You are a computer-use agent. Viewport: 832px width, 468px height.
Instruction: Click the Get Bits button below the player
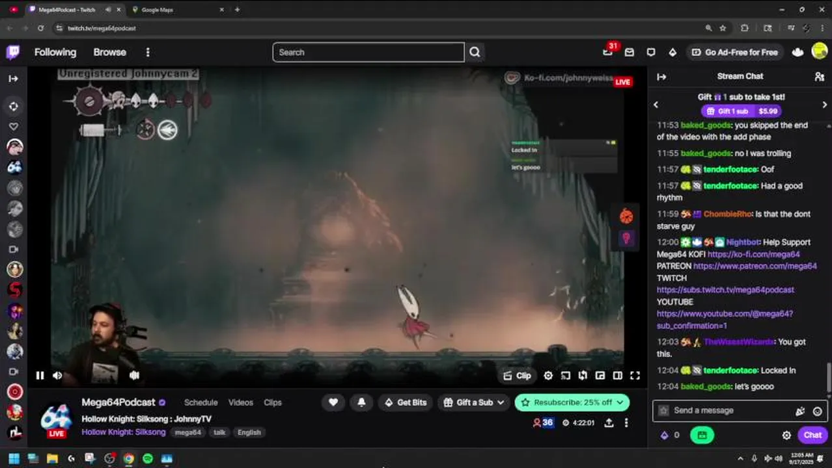(x=405, y=402)
